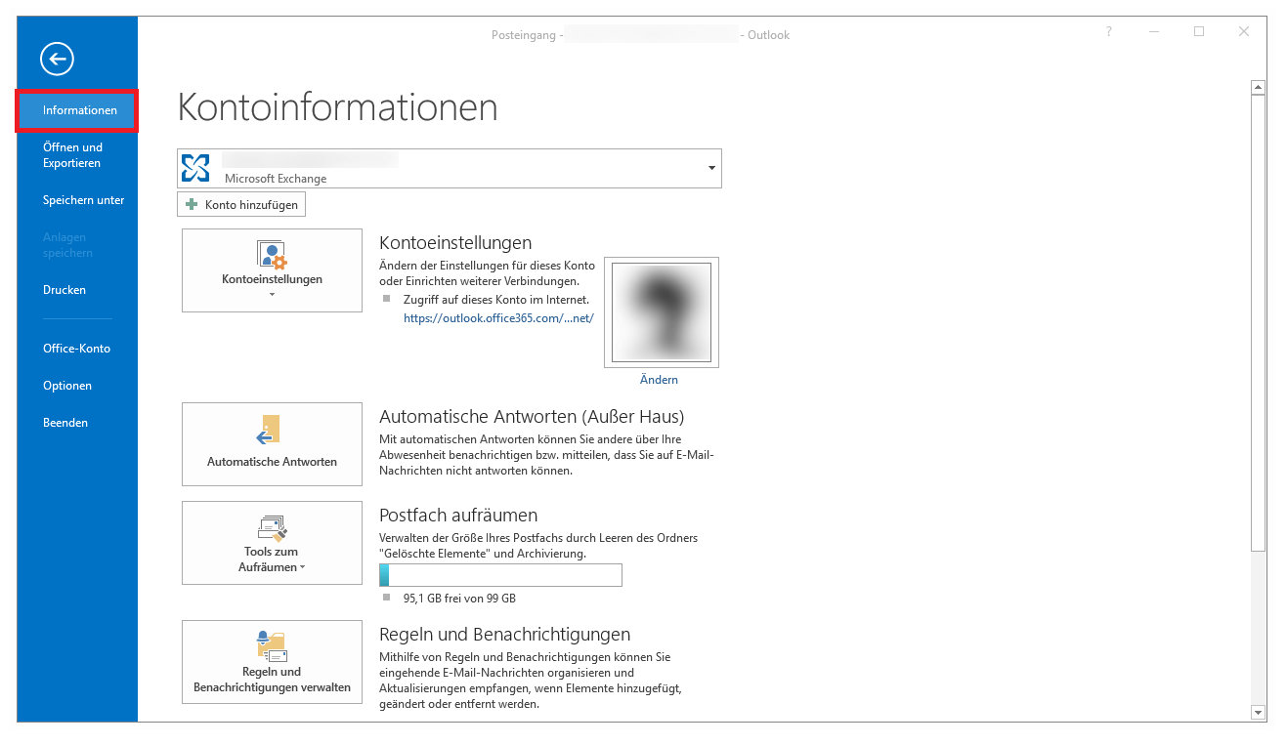Click the mailbox storage progress bar
Image resolution: width=1287 pixels, height=745 pixels.
click(500, 575)
